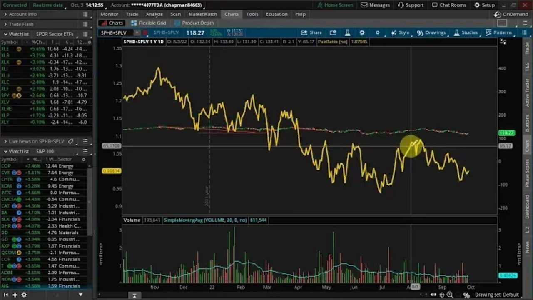Switch to Education tab
The width and height of the screenshot is (533, 300).
[x=276, y=14]
